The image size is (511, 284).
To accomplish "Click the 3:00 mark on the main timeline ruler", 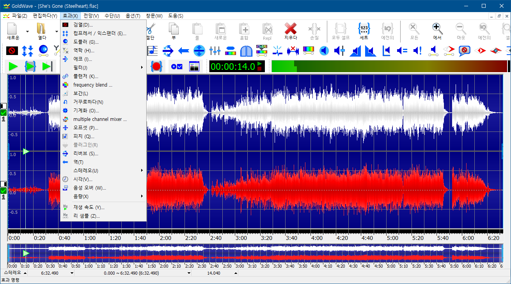I will (241, 238).
